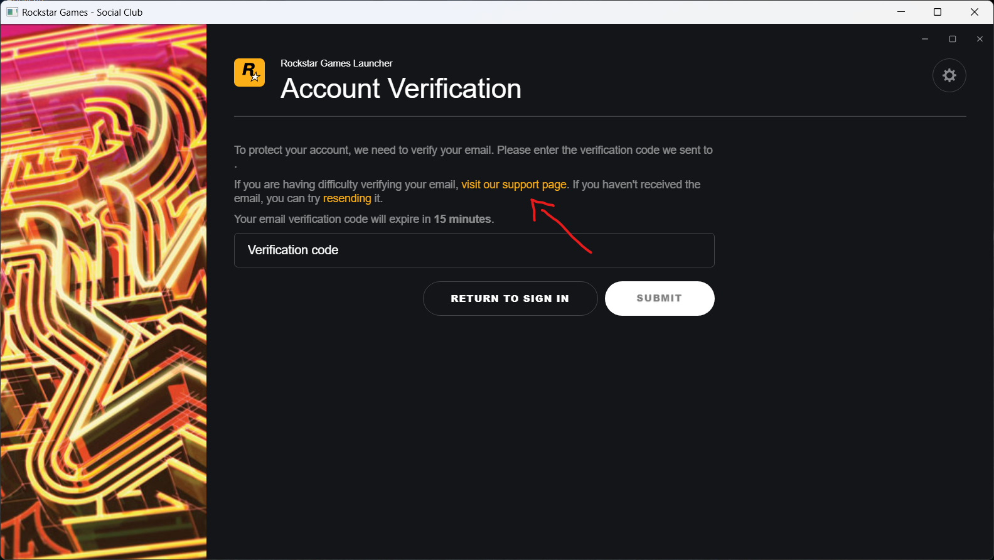
Task: Minimize the inner launcher window
Action: pos(924,39)
